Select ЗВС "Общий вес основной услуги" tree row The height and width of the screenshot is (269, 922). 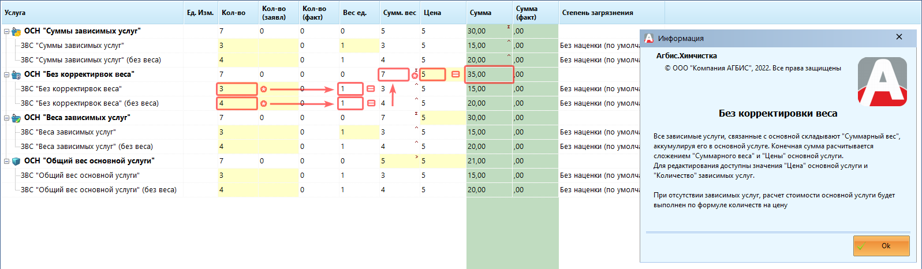(80, 175)
